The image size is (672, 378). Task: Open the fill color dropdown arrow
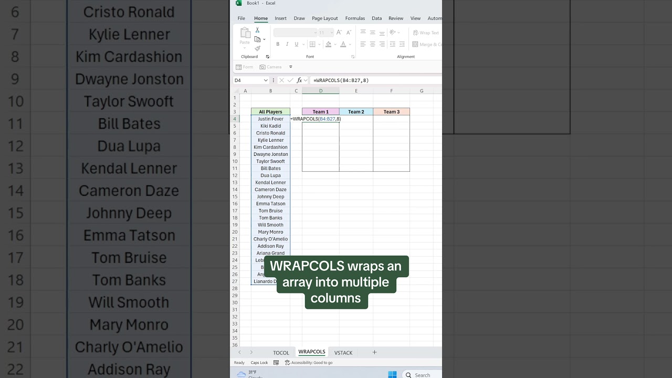[x=334, y=45]
